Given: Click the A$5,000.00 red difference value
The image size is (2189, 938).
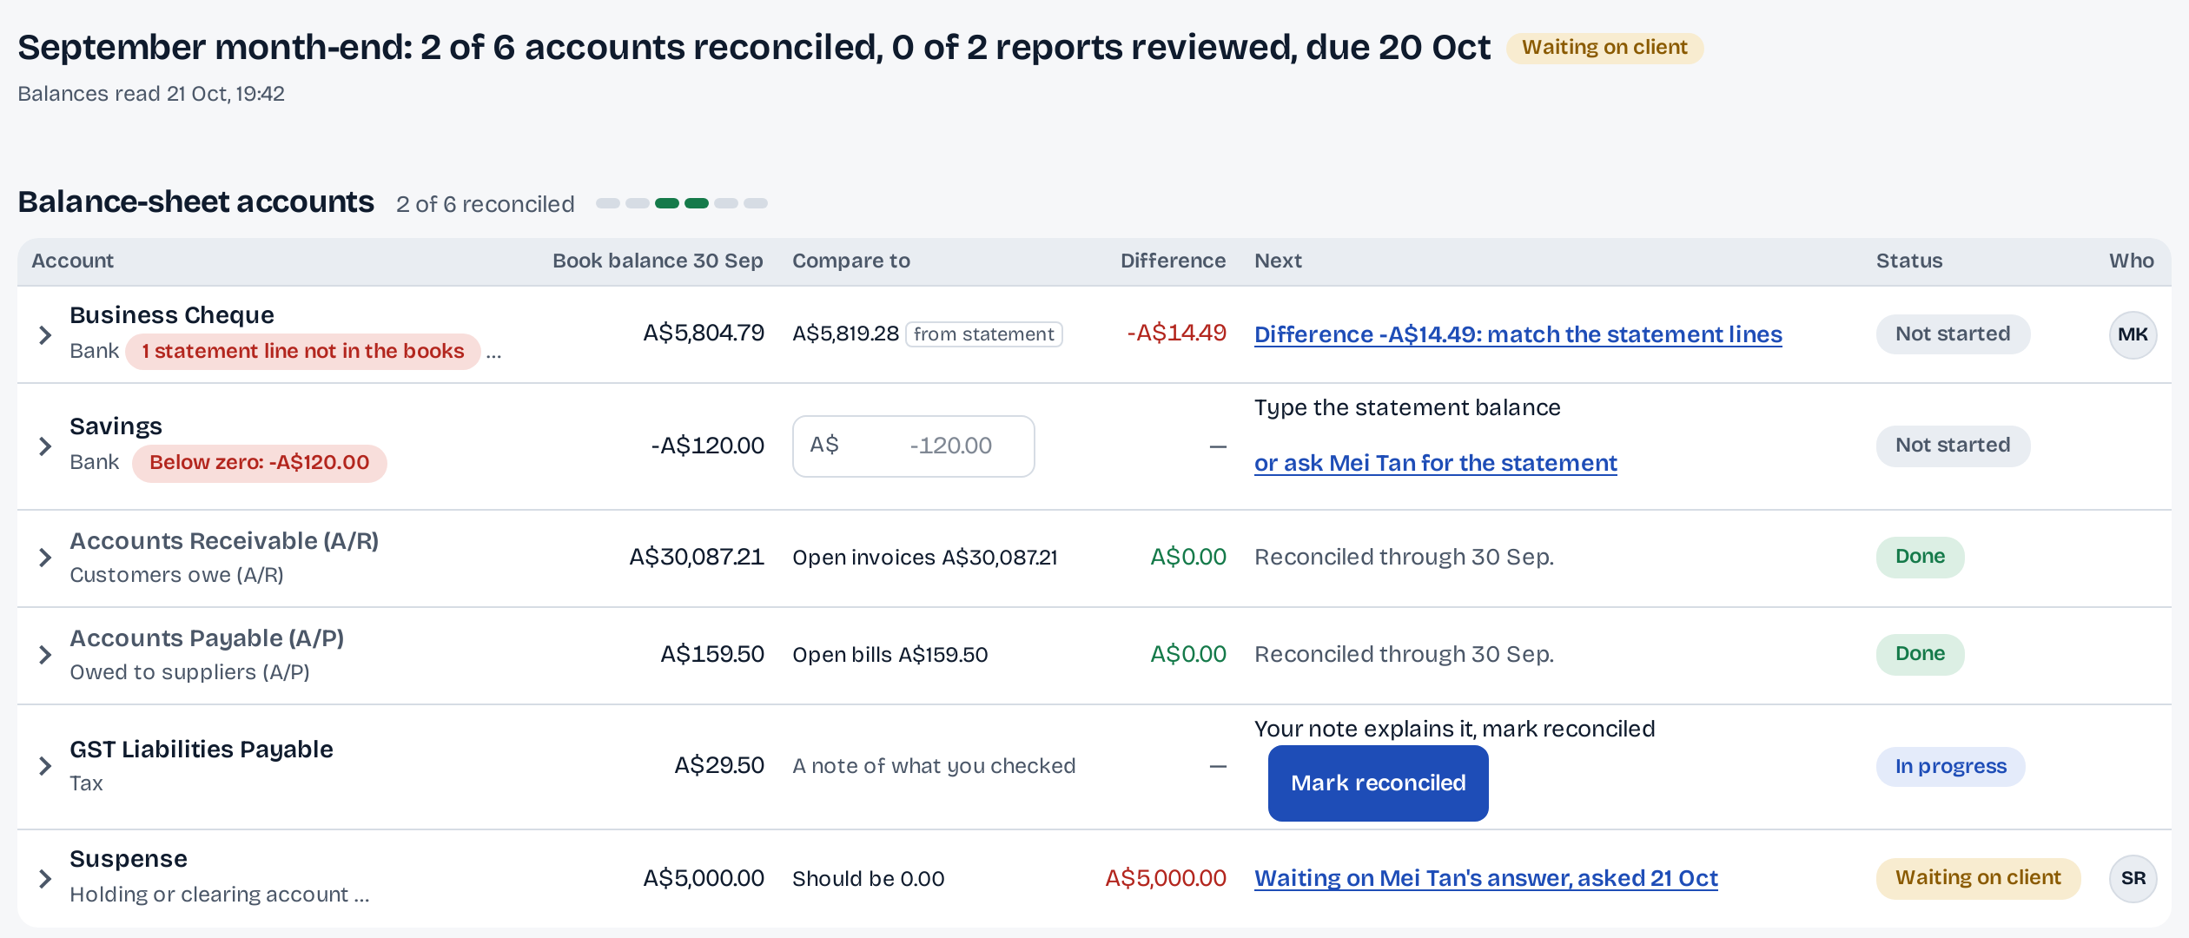Looking at the screenshot, I should 1165,878.
